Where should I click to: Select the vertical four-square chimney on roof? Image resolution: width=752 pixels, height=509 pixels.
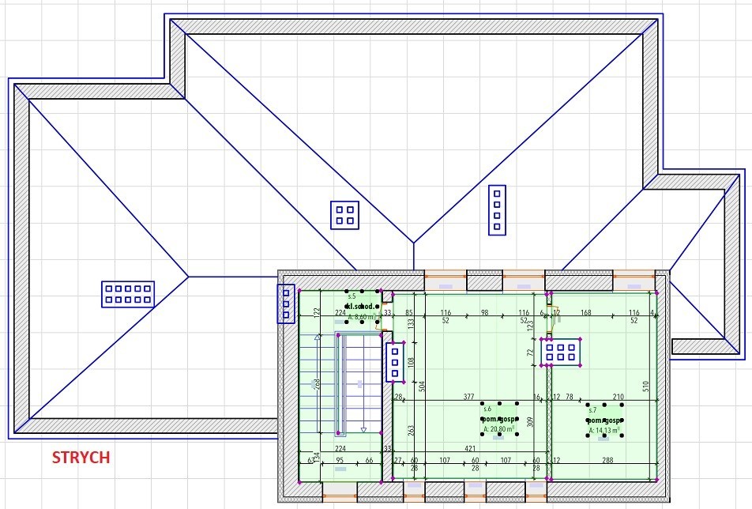(497, 209)
